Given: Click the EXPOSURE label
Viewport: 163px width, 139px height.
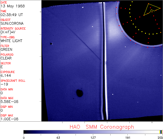Looking at the screenshot, I should (x=8, y=72).
